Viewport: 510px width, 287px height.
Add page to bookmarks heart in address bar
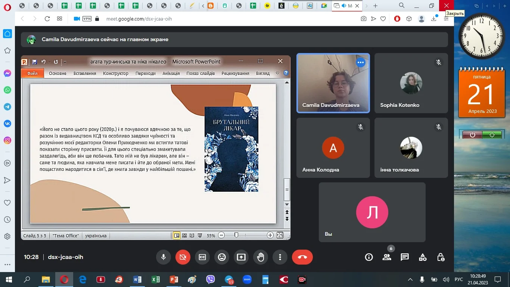pyautogui.click(x=383, y=19)
